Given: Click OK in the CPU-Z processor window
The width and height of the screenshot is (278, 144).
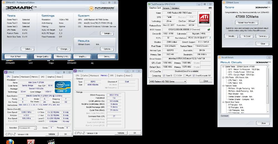Looking at the screenshot, I should tap(66, 134).
